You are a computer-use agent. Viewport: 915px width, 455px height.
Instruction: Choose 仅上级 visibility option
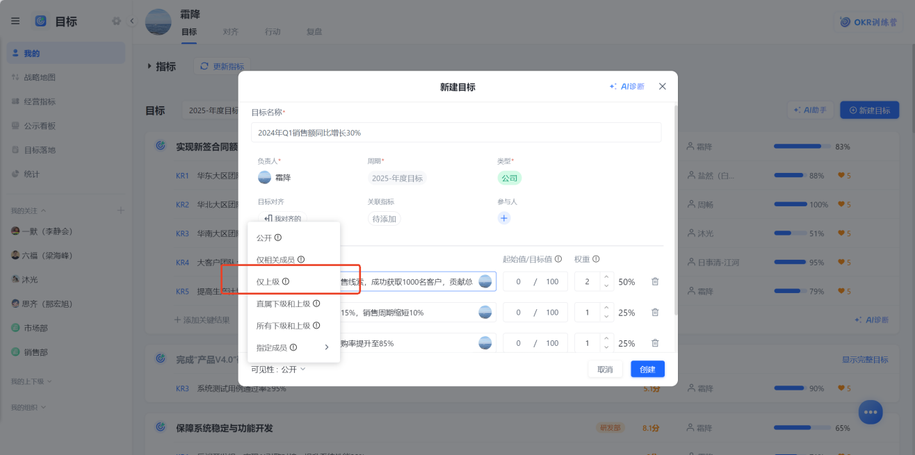(x=293, y=281)
